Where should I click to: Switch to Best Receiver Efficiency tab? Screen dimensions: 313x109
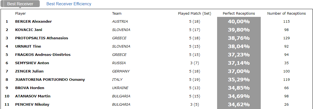pos(69,4)
